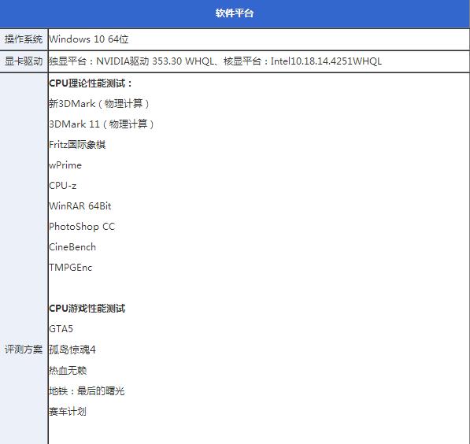The image size is (470, 444).
Task: Click the 评测方案 row label
Action: click(24, 350)
